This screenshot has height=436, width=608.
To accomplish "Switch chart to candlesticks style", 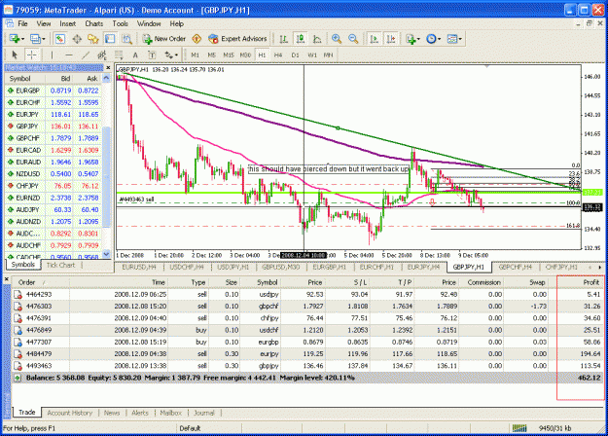I will point(301,39).
